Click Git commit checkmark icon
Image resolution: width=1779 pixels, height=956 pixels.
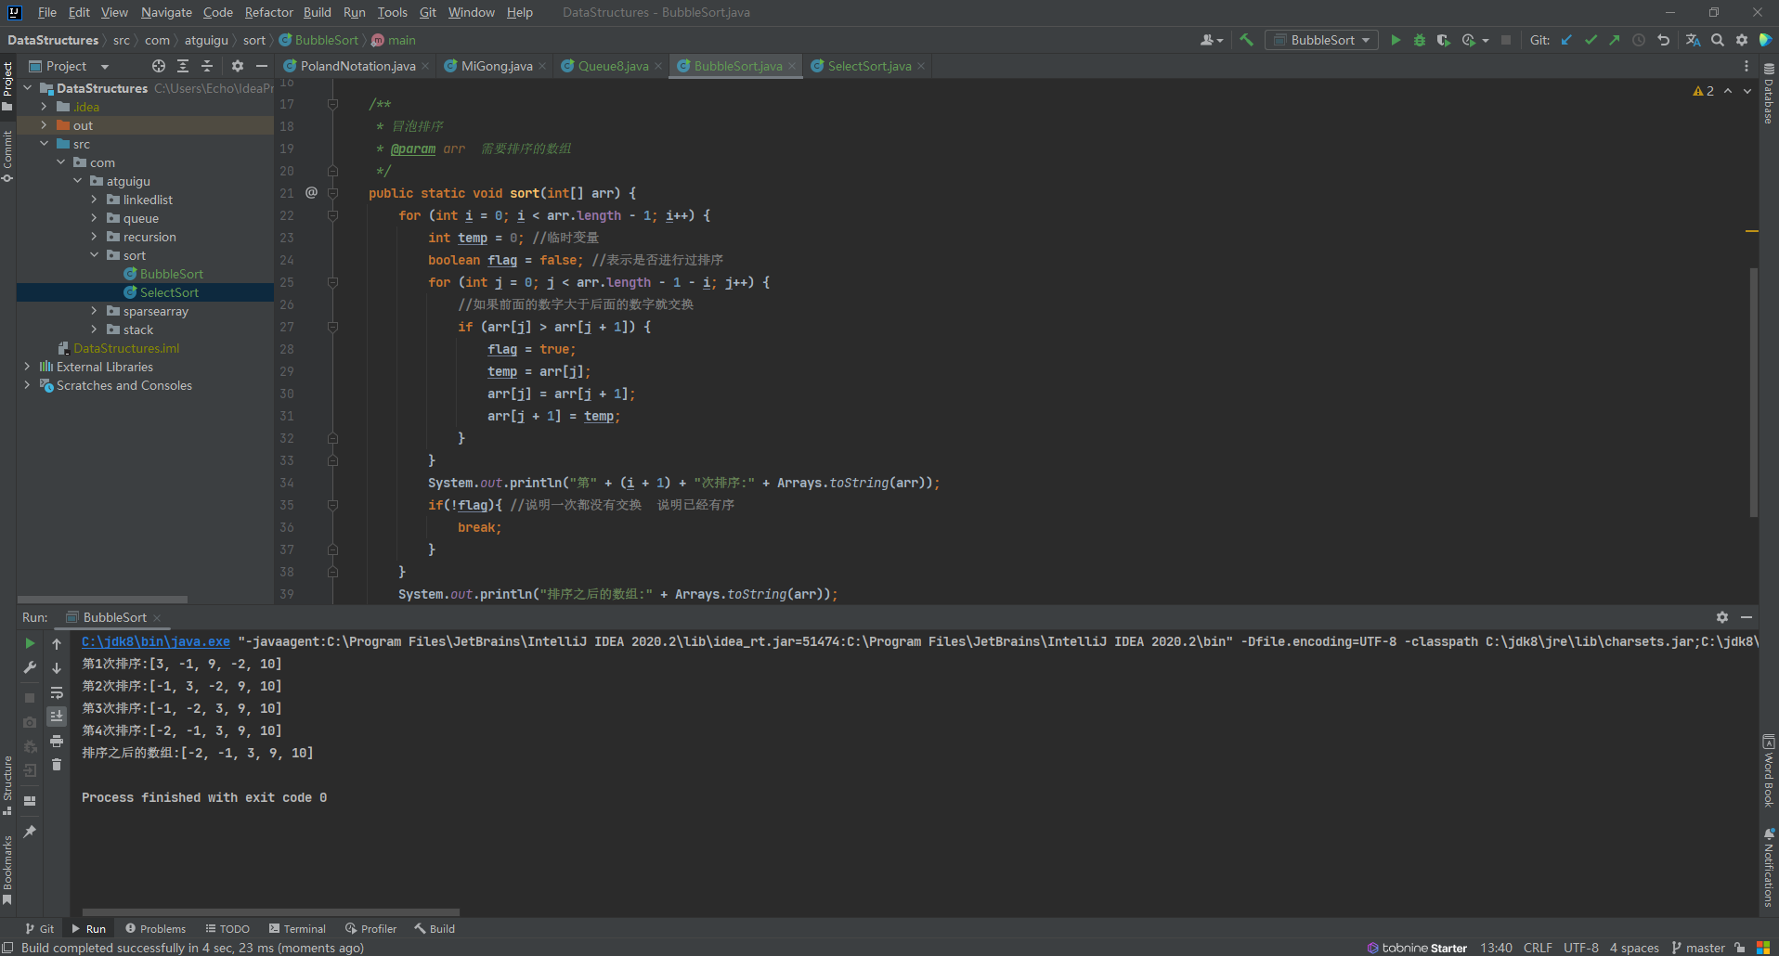tap(1591, 40)
